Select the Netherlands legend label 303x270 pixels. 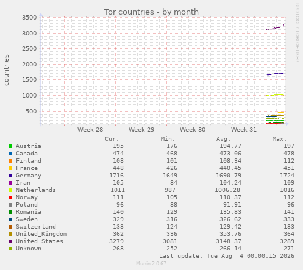point(36,190)
